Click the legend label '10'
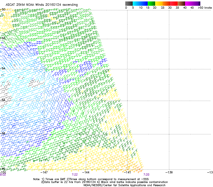 pos(141,8)
